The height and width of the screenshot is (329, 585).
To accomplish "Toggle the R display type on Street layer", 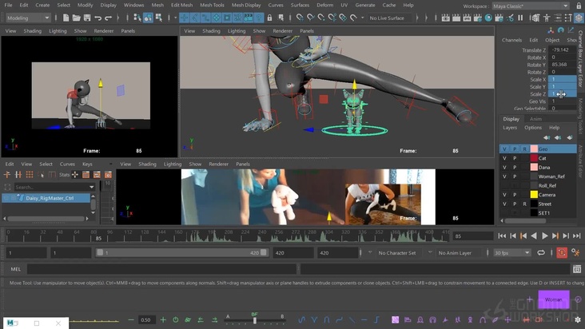I will [x=525, y=204].
